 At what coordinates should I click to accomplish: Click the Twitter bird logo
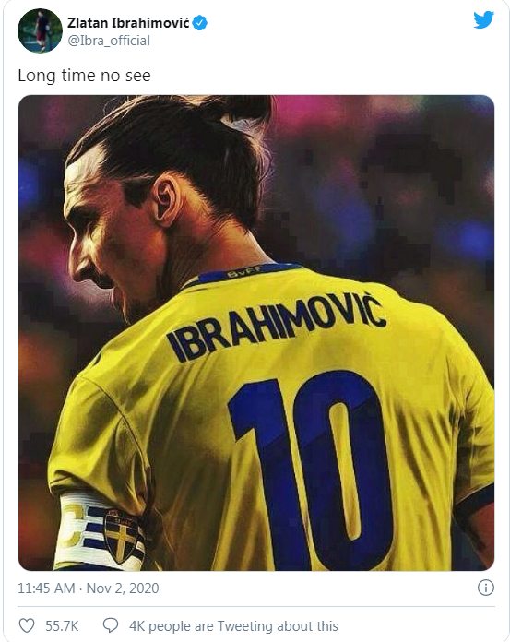pyautogui.click(x=483, y=19)
